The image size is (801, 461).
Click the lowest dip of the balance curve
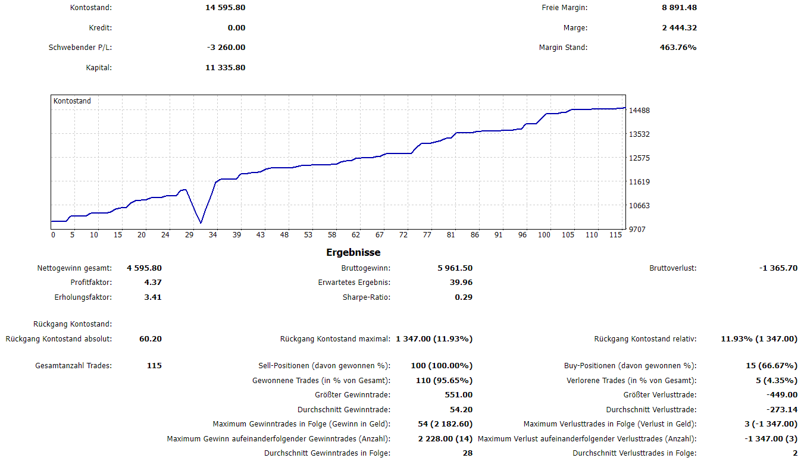point(201,223)
